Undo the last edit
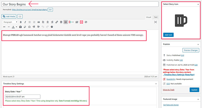Image resolution: width=202 pixels, height=108 pixels. coord(43,27)
